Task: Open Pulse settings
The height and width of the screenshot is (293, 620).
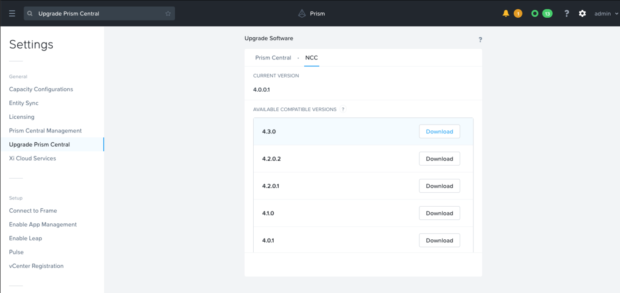Action: click(x=16, y=252)
